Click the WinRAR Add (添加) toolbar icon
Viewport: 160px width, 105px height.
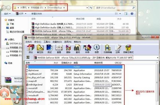click(x=30, y=49)
